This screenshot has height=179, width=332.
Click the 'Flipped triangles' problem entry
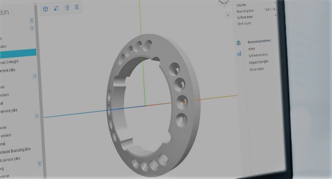pos(258,62)
